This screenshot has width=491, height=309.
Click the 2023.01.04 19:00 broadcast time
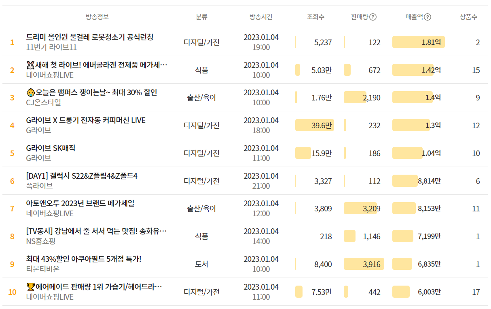(261, 42)
